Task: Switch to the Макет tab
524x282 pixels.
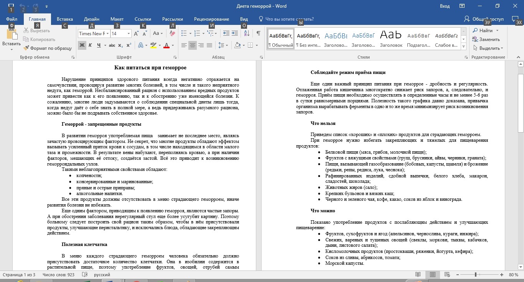Action: pyautogui.click(x=117, y=19)
